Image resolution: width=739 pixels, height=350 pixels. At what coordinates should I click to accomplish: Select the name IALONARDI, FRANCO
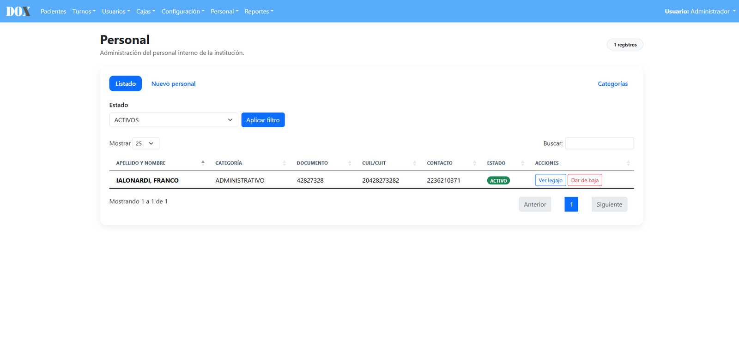(147, 180)
